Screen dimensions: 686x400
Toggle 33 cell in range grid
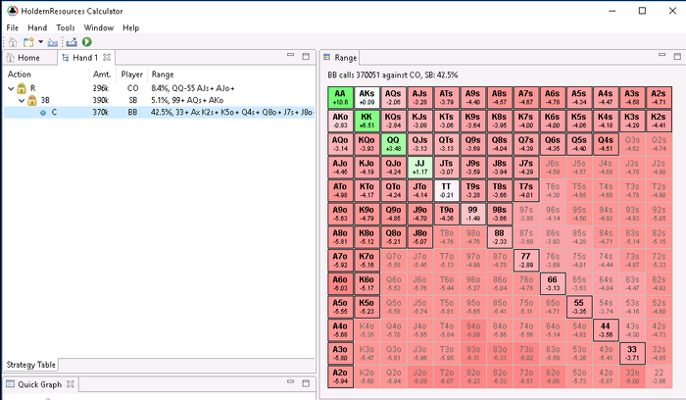[x=632, y=353]
